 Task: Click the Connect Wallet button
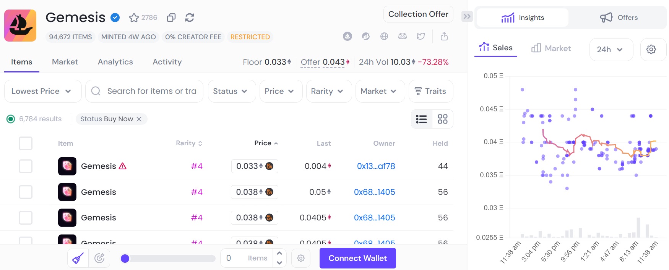tap(357, 258)
